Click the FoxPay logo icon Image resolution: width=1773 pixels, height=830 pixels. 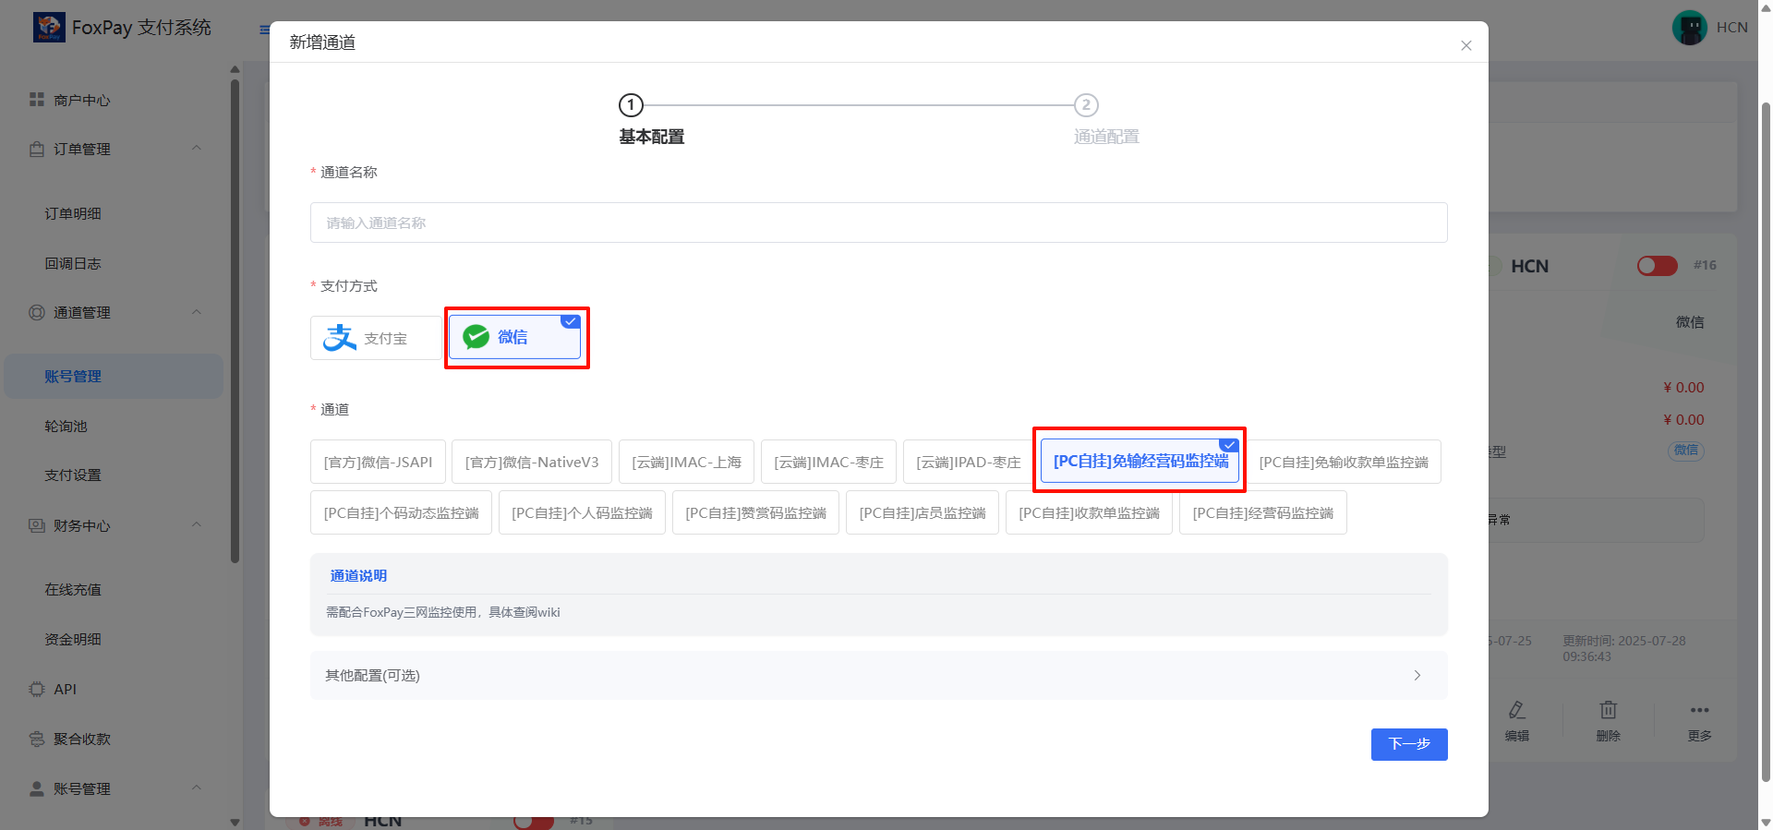(x=49, y=28)
